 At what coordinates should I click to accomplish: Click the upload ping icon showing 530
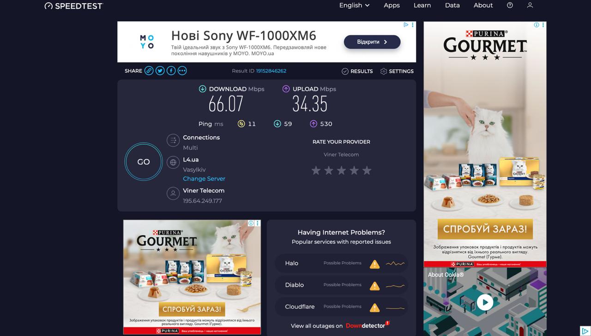coord(313,124)
